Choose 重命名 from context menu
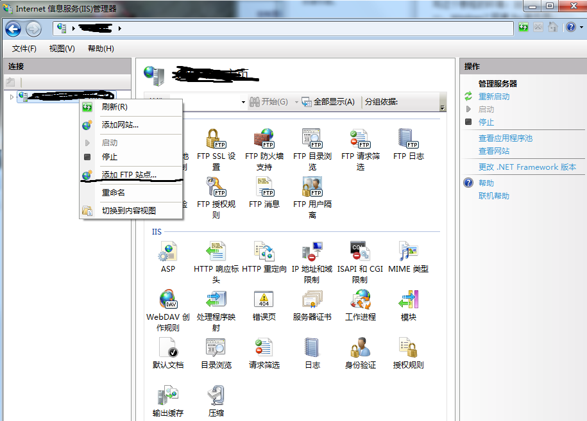 point(131,192)
